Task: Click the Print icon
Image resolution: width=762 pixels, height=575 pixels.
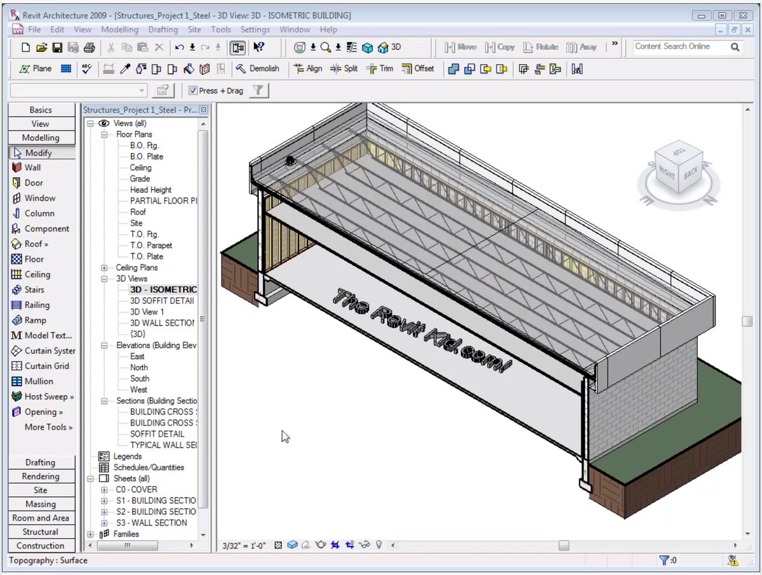Action: (89, 48)
